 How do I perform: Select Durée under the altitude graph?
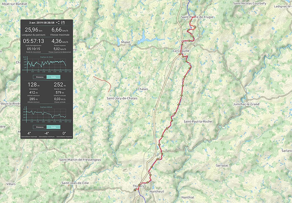53,127
